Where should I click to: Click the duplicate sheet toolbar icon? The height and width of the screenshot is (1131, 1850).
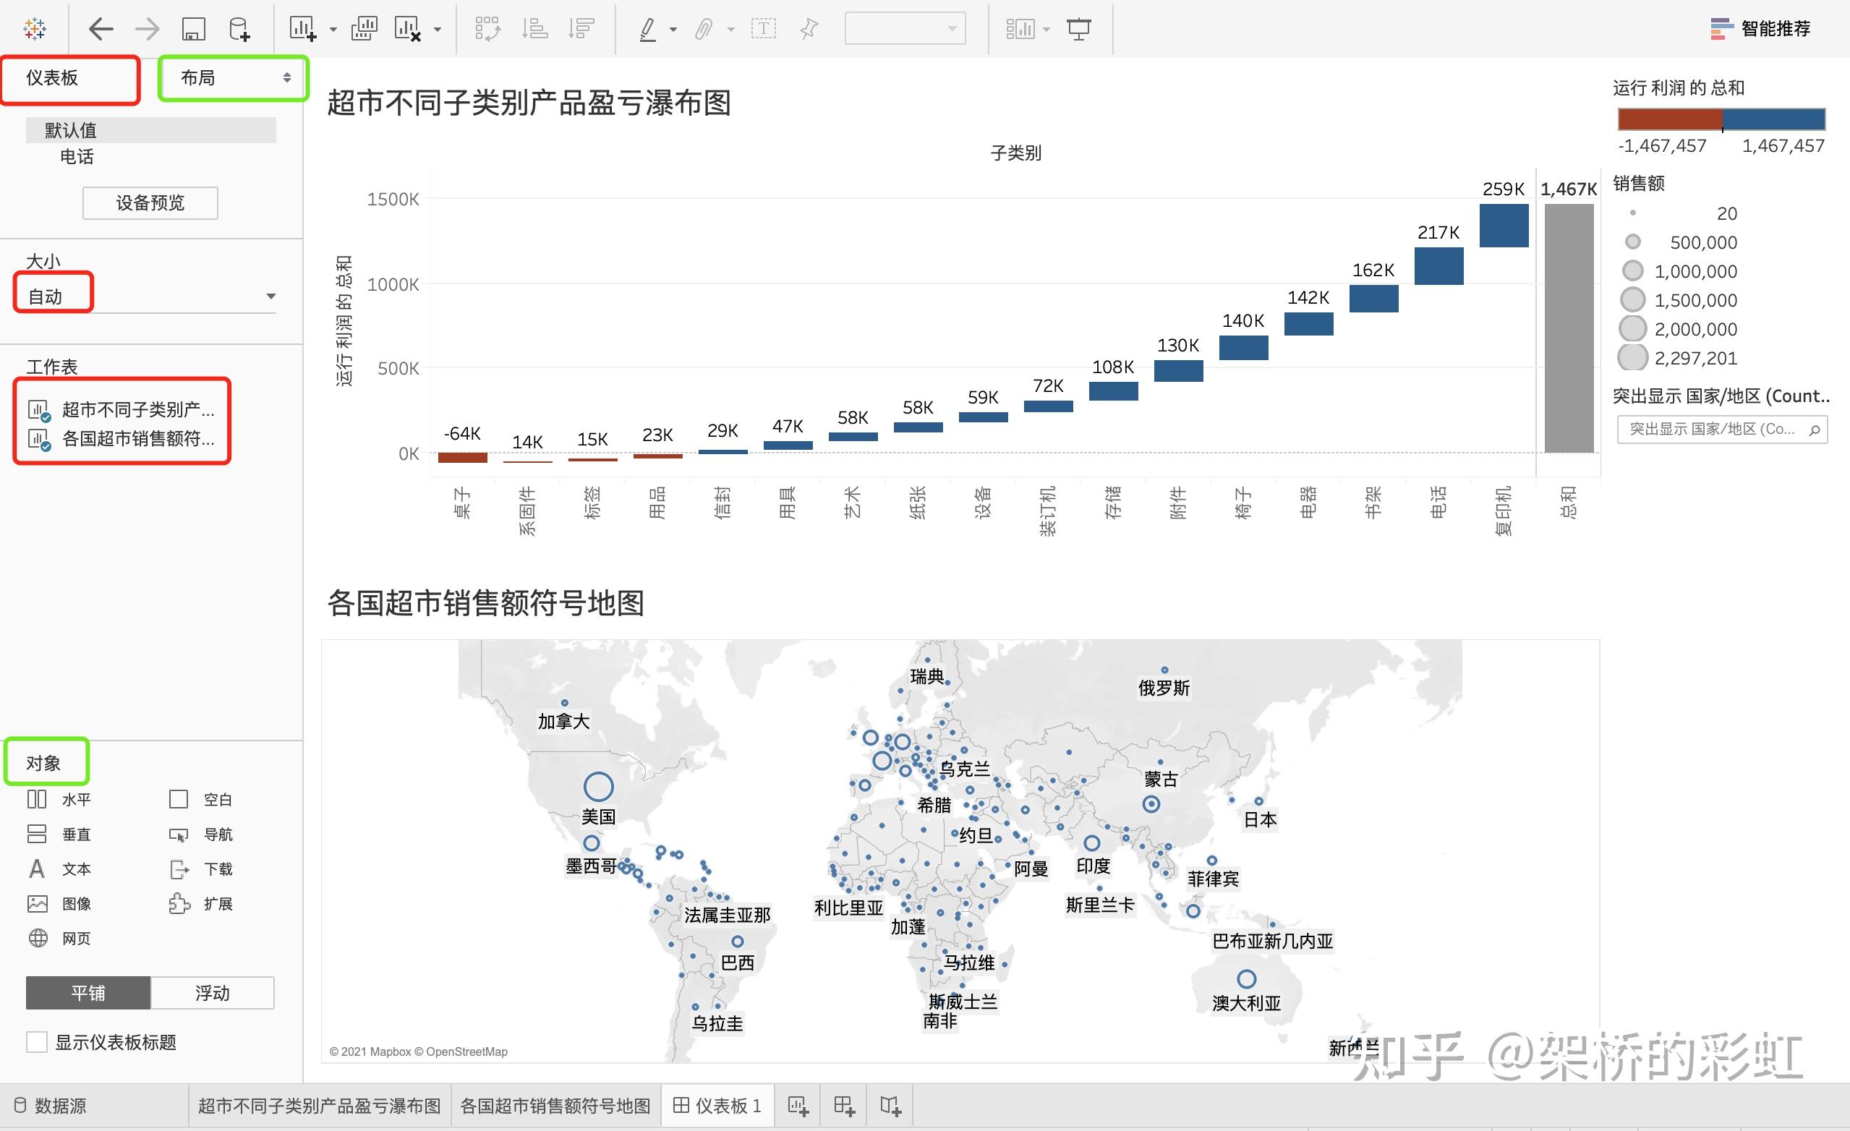[x=365, y=29]
